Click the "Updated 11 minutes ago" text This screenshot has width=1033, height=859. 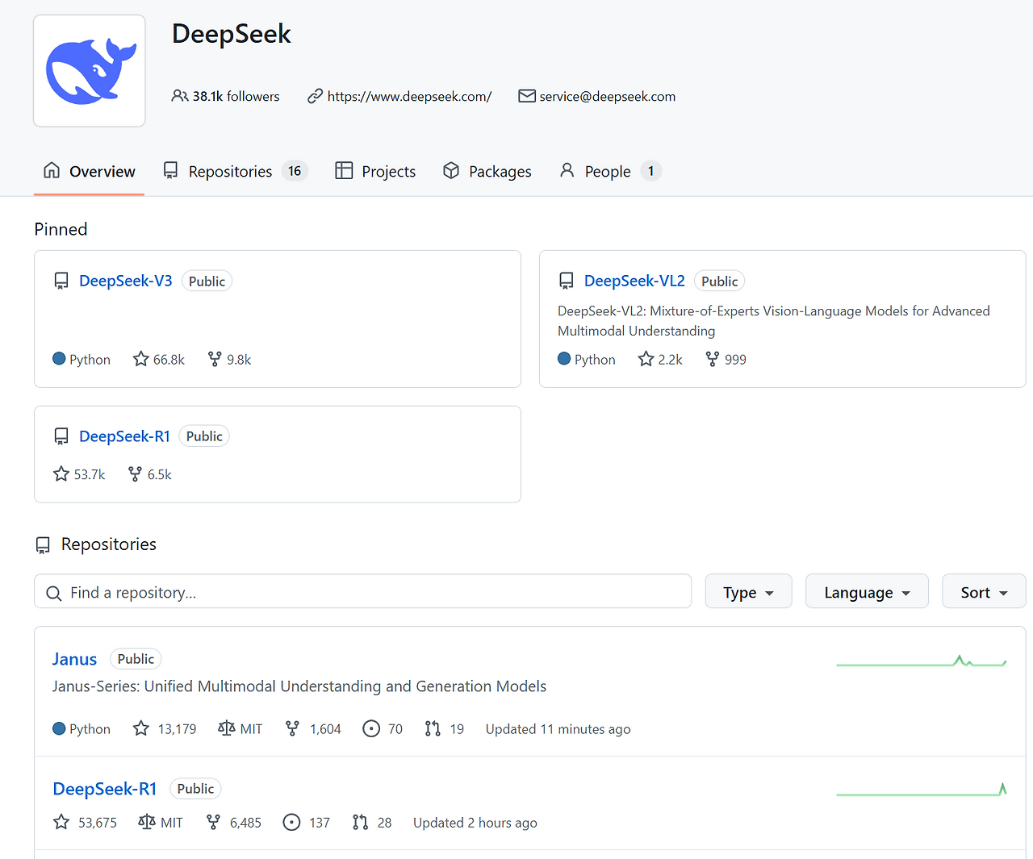tap(558, 729)
